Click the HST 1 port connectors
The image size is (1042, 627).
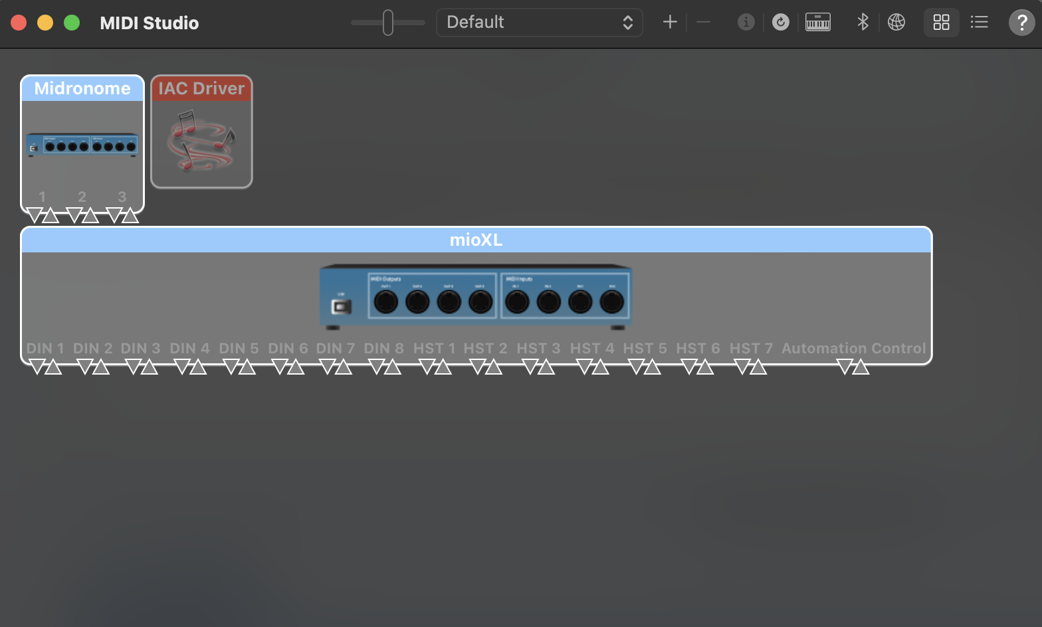click(435, 367)
